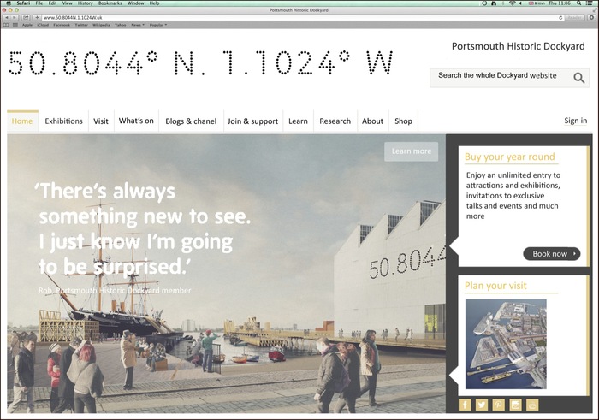Open the Bookmarks menu in menu bar
Image resolution: width=599 pixels, height=420 pixels.
110,3
